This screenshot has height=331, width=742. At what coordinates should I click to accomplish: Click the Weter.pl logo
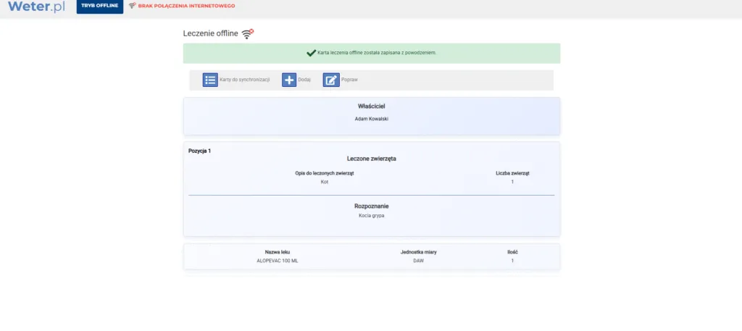36,6
